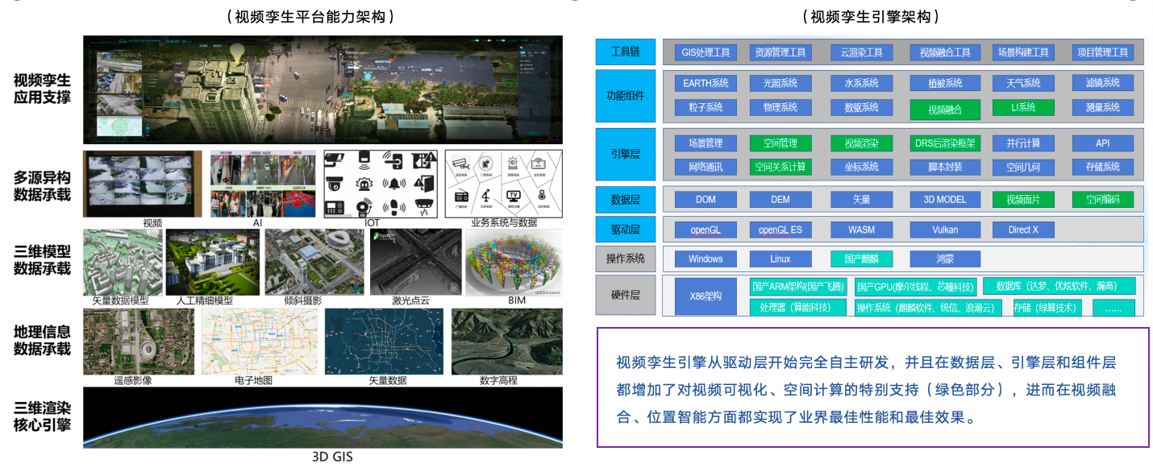
Task: Select the 工具链 layer label
Action: coord(624,52)
